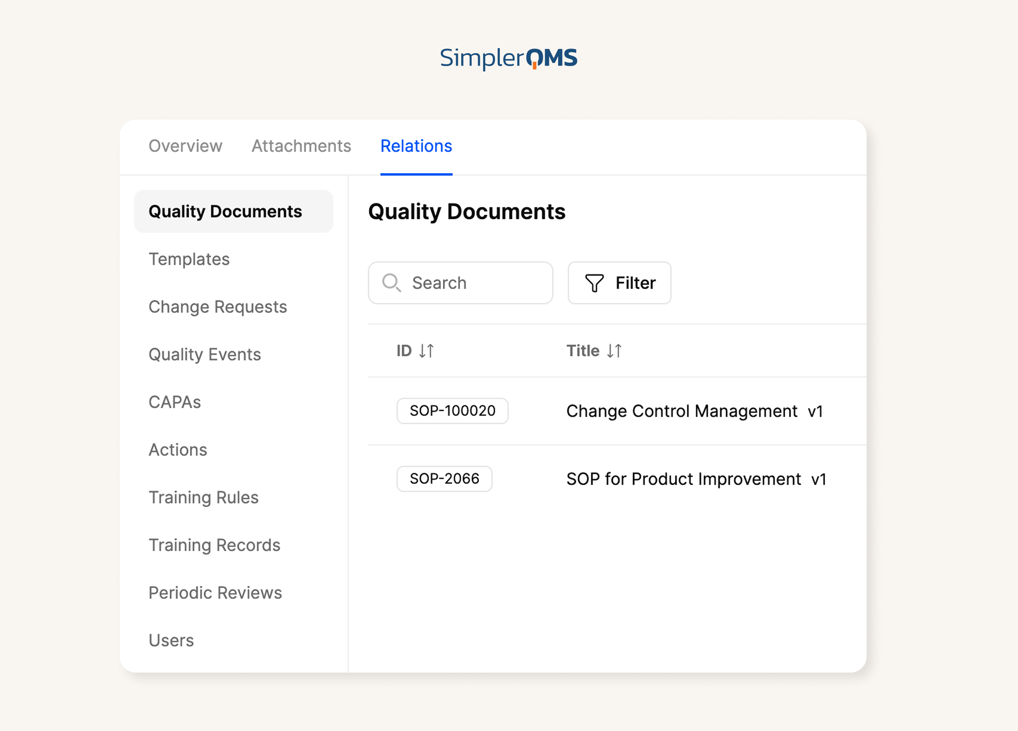Switch to the Overview tab

pyautogui.click(x=185, y=146)
